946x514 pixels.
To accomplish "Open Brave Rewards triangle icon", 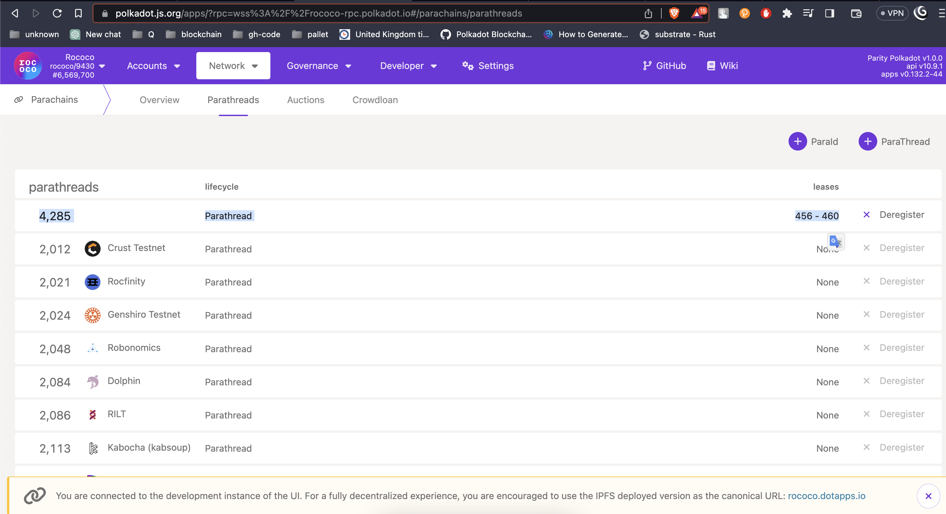I will (698, 13).
